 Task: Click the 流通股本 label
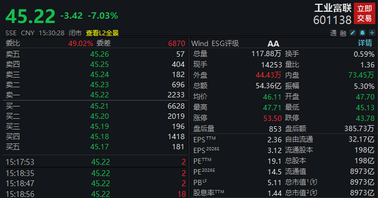299,150
